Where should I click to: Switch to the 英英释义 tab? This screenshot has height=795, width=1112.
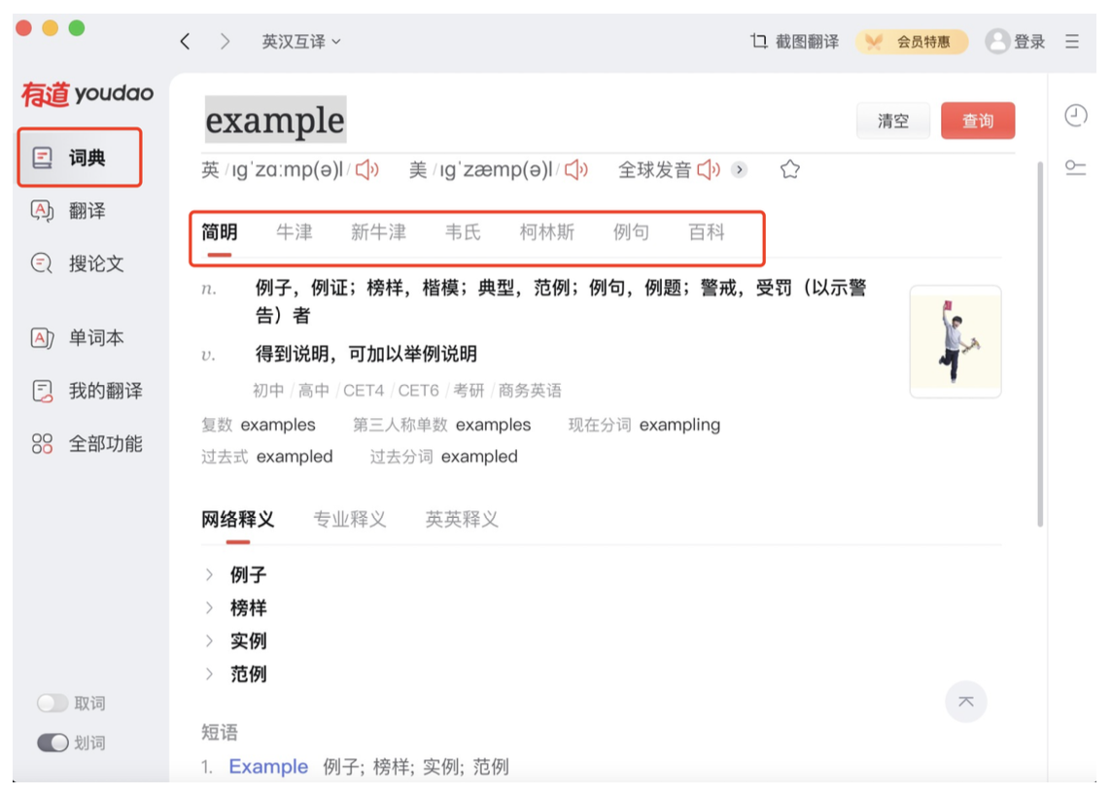pyautogui.click(x=461, y=519)
